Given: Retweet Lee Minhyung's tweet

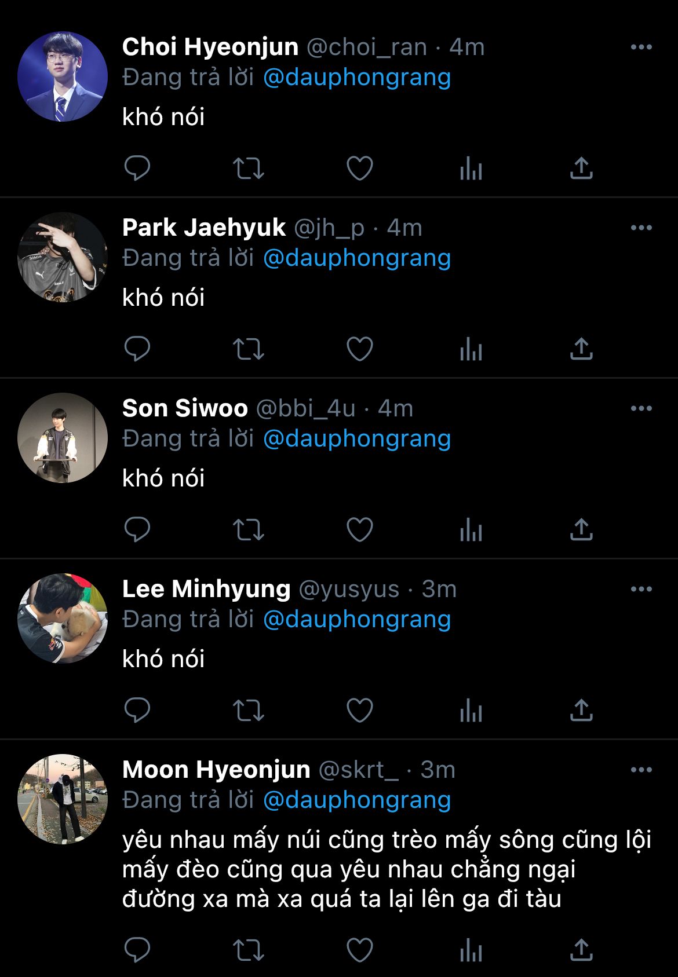Looking at the screenshot, I should (248, 711).
